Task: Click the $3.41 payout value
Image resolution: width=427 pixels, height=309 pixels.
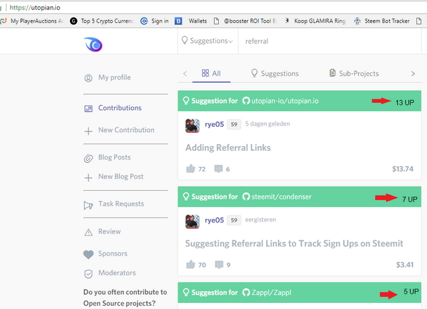Action: pyautogui.click(x=405, y=264)
